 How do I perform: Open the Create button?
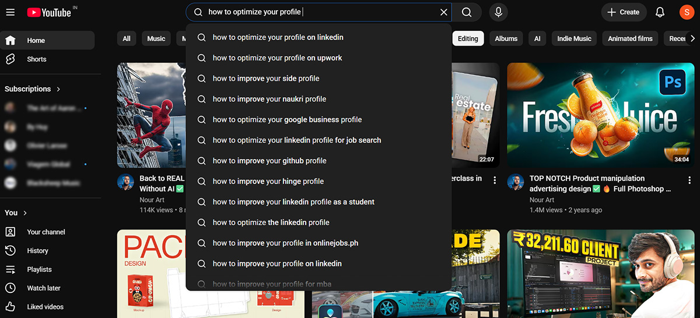(624, 12)
